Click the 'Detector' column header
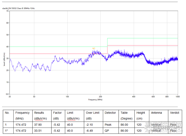 coord(110,113)
